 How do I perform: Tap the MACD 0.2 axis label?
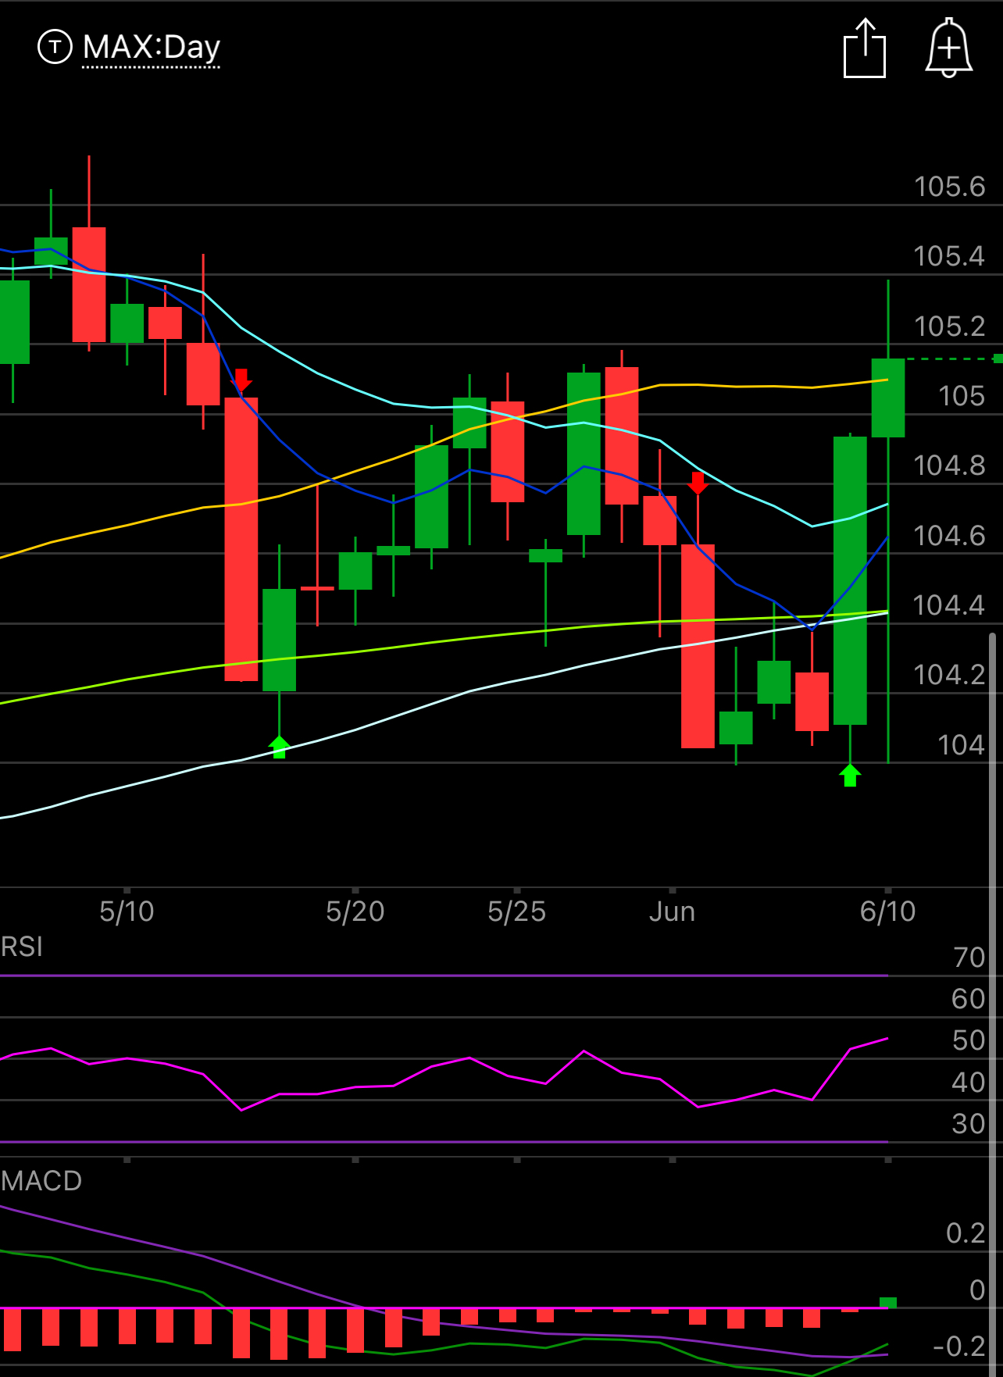(x=966, y=1233)
